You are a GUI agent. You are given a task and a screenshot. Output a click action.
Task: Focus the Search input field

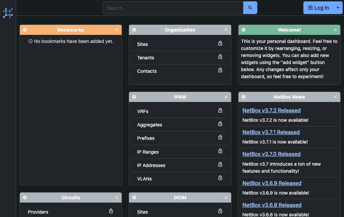click(173, 8)
